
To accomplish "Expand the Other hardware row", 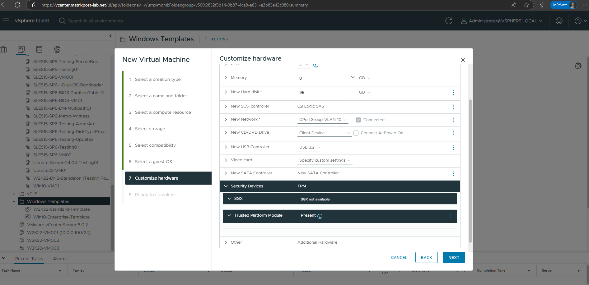I will [226, 242].
